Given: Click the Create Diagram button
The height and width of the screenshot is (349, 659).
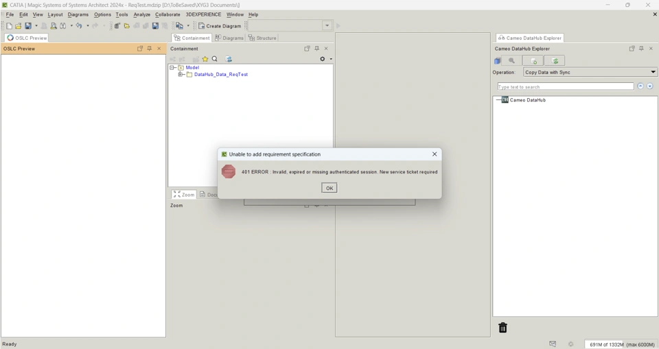Looking at the screenshot, I should click(x=220, y=26).
